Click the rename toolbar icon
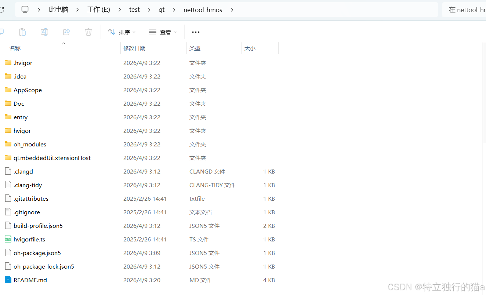Screen dimensions: 486x295 (44, 32)
